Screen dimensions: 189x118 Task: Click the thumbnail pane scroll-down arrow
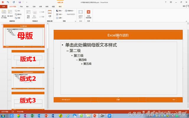pyautogui.click(x=48, y=109)
